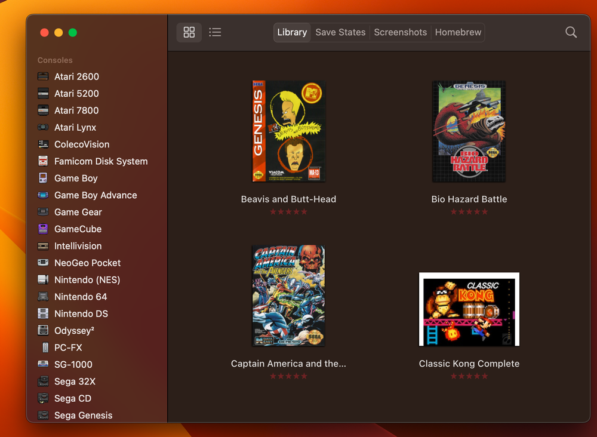Click the Bio Hazard Battle title

click(x=469, y=199)
